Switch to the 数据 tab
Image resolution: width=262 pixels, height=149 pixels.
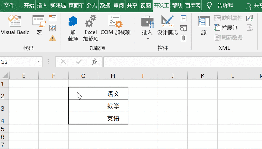[105, 5]
